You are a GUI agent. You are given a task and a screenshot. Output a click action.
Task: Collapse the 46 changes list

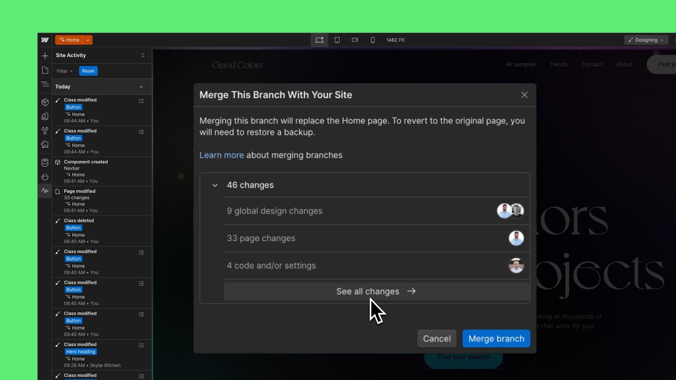coord(215,185)
